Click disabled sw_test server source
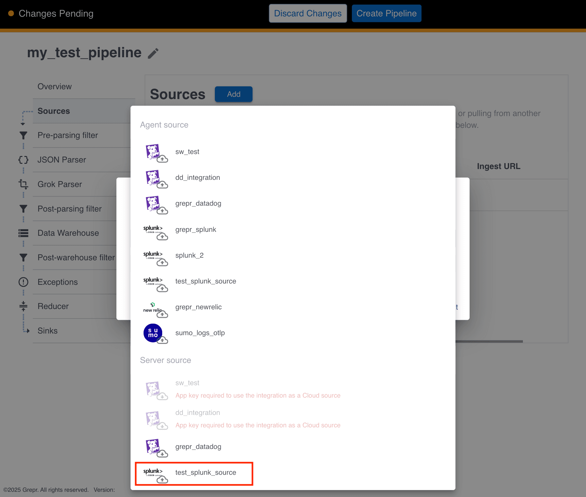This screenshot has height=497, width=586. tap(293, 389)
